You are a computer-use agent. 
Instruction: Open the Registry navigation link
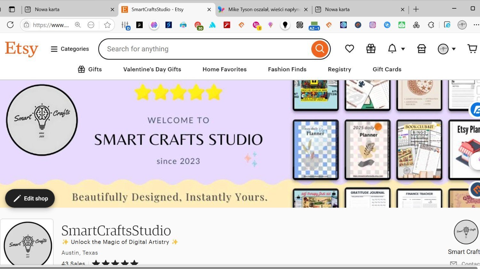click(x=340, y=69)
